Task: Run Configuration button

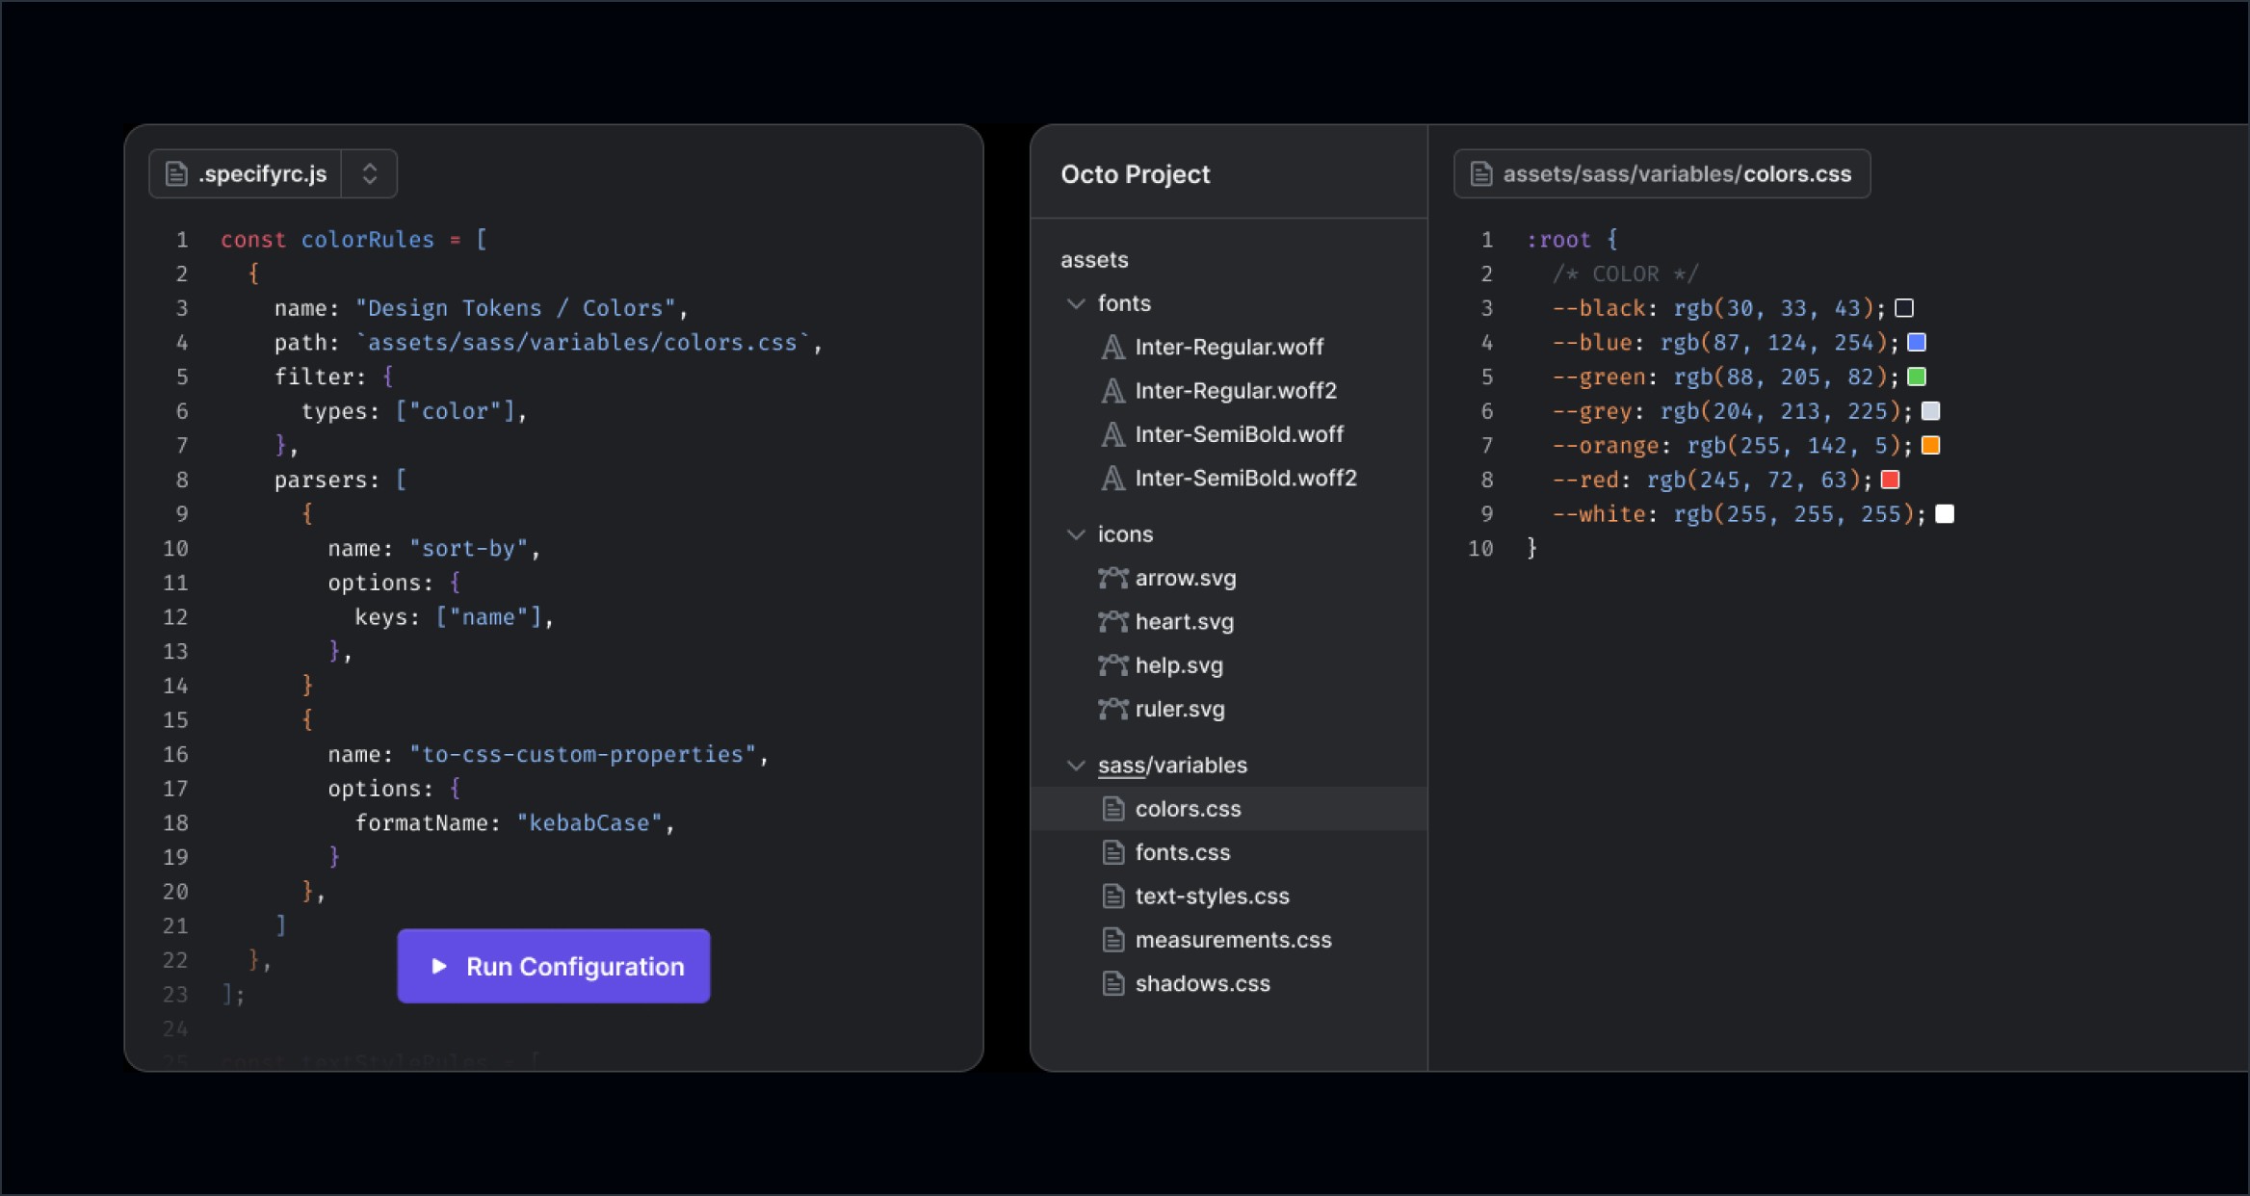Action: pos(554,966)
